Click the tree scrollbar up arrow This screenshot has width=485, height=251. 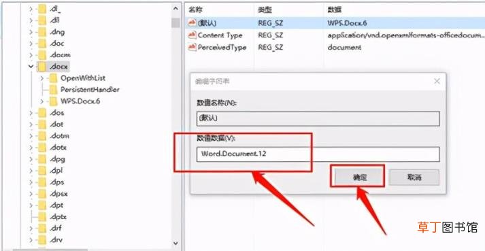click(175, 9)
